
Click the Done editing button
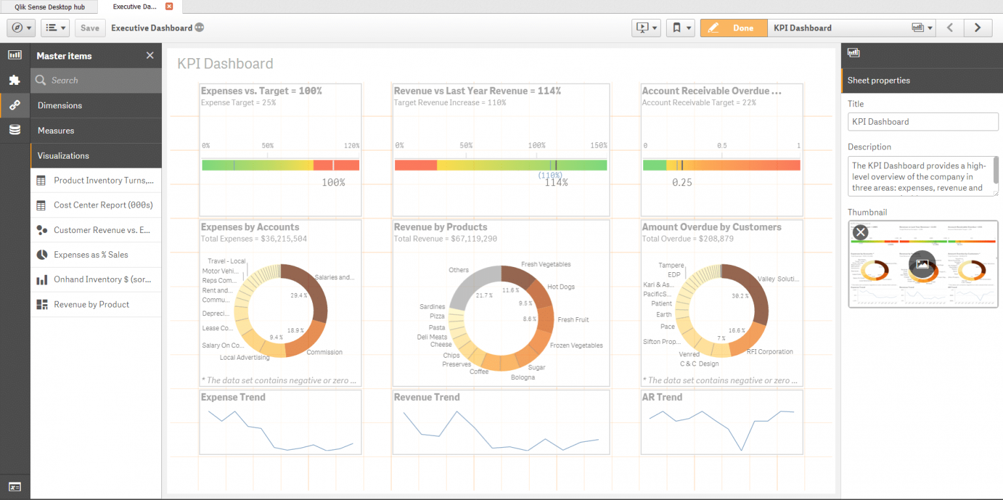pos(734,28)
